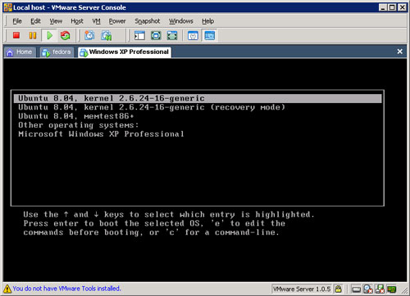410x296 pixels.
Task: Click the hard disk device status icon
Action: [x=356, y=289]
